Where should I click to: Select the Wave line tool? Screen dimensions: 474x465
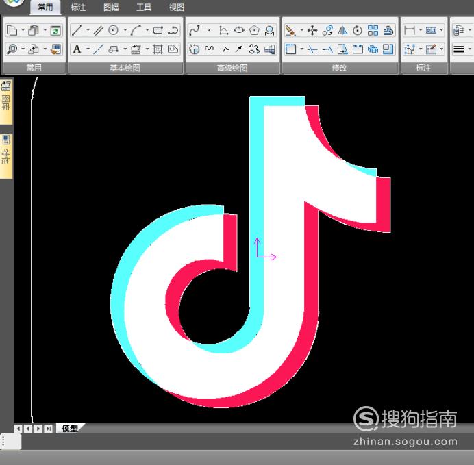click(209, 49)
